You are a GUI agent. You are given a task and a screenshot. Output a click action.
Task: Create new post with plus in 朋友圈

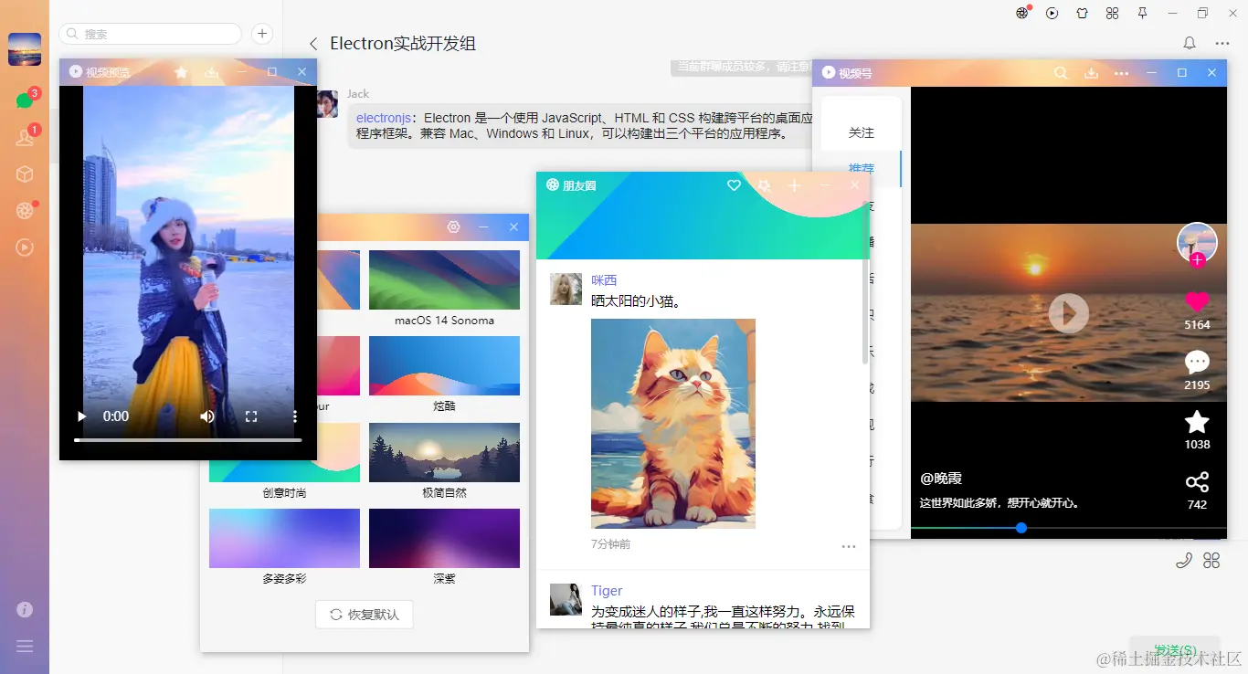(x=794, y=185)
